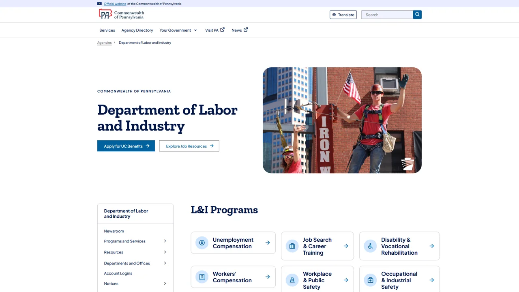Open the Your Government menu
Viewport: 519px width, 292px height.
click(178, 30)
